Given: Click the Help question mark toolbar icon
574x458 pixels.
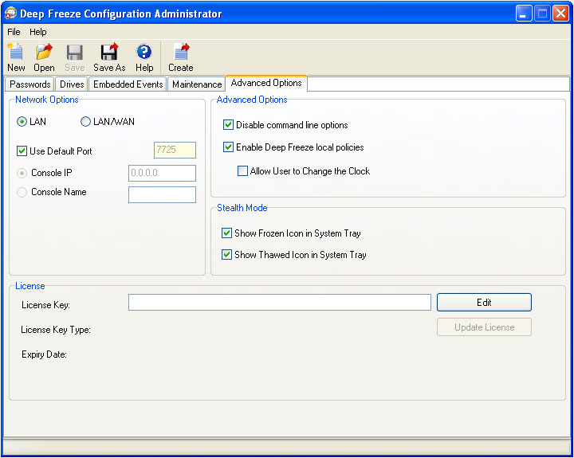Looking at the screenshot, I should point(143,52).
